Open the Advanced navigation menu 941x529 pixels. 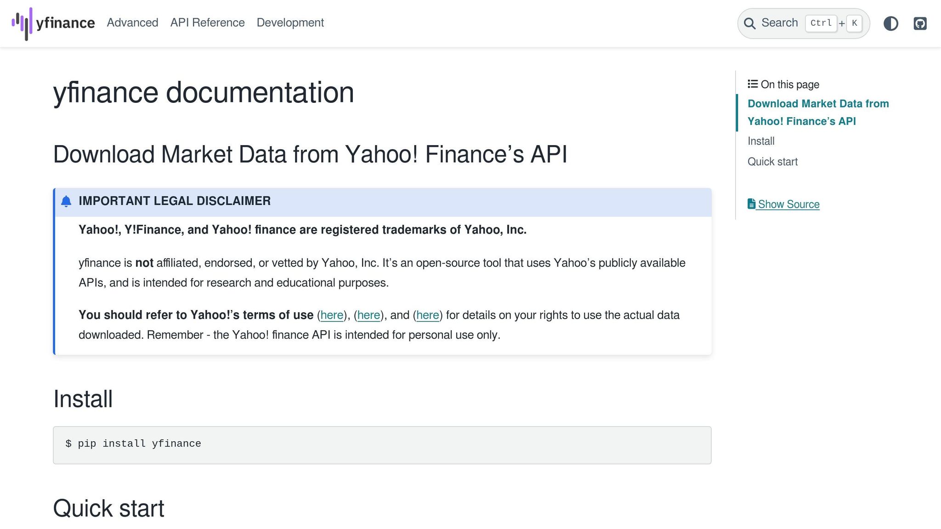point(132,23)
